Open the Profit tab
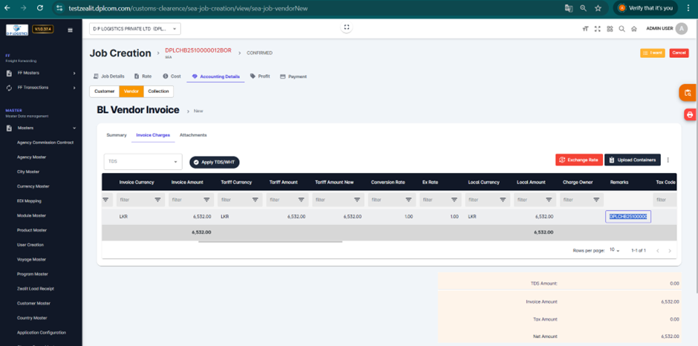The image size is (698, 346). [260, 76]
